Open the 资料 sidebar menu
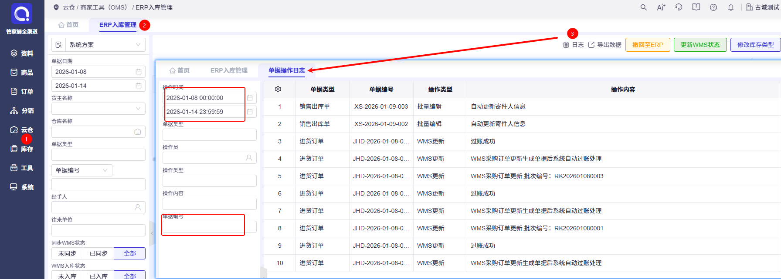Viewport: 781px width, 279px height. (22, 53)
